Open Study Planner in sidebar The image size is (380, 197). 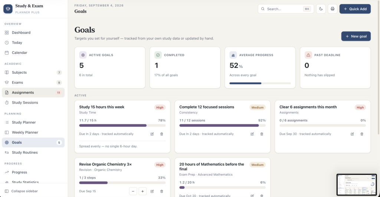pyautogui.click(x=33, y=122)
